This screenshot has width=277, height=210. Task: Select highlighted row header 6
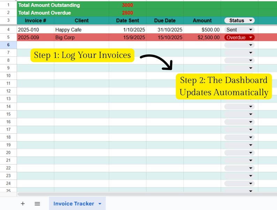pyautogui.click(x=8, y=45)
